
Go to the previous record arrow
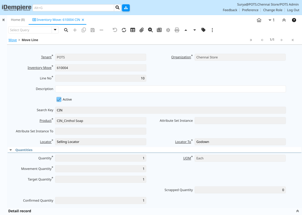click(262, 40)
